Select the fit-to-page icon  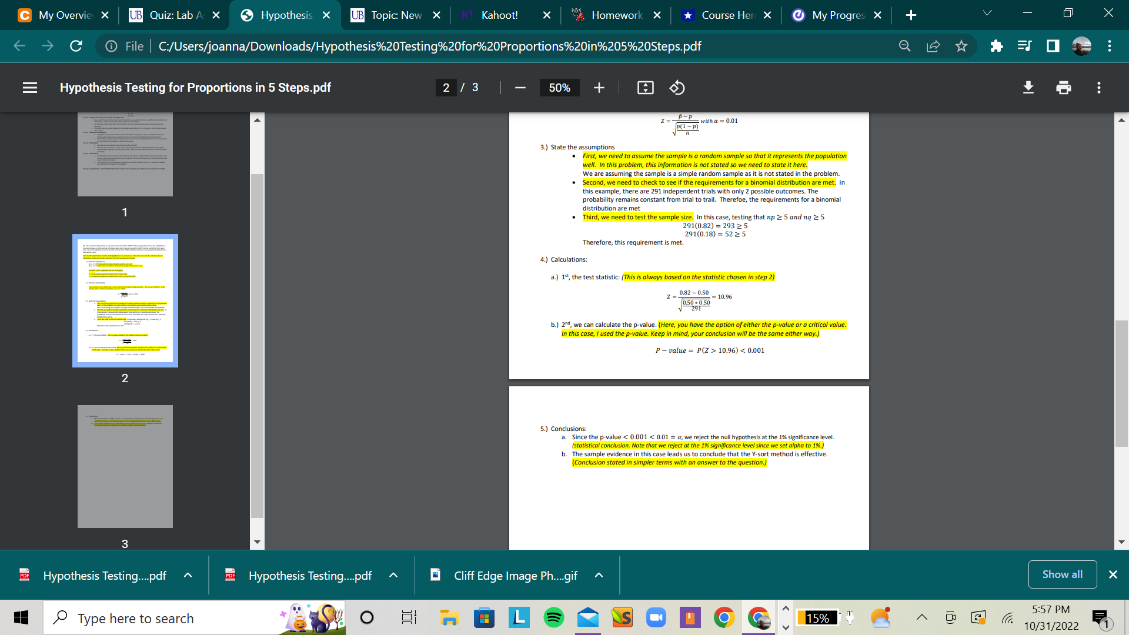click(x=646, y=88)
